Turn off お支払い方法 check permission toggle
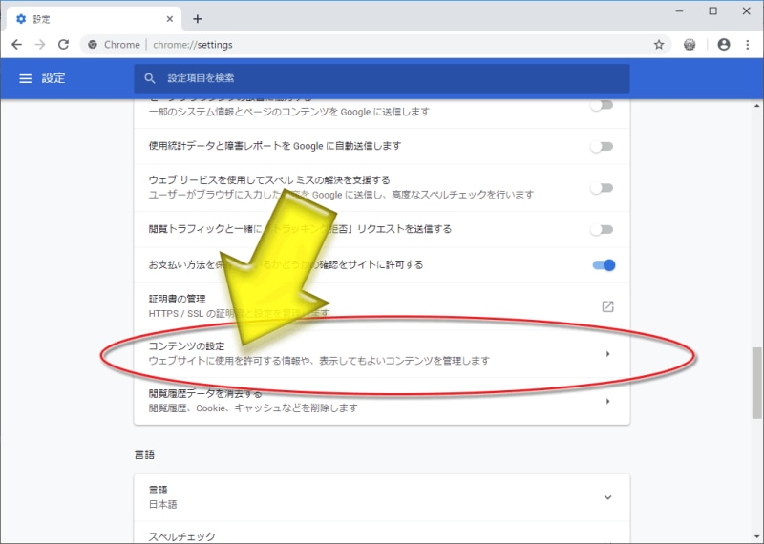 (x=604, y=265)
